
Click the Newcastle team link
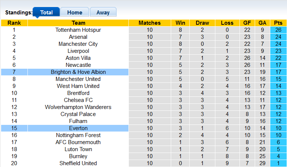[x=78, y=65]
